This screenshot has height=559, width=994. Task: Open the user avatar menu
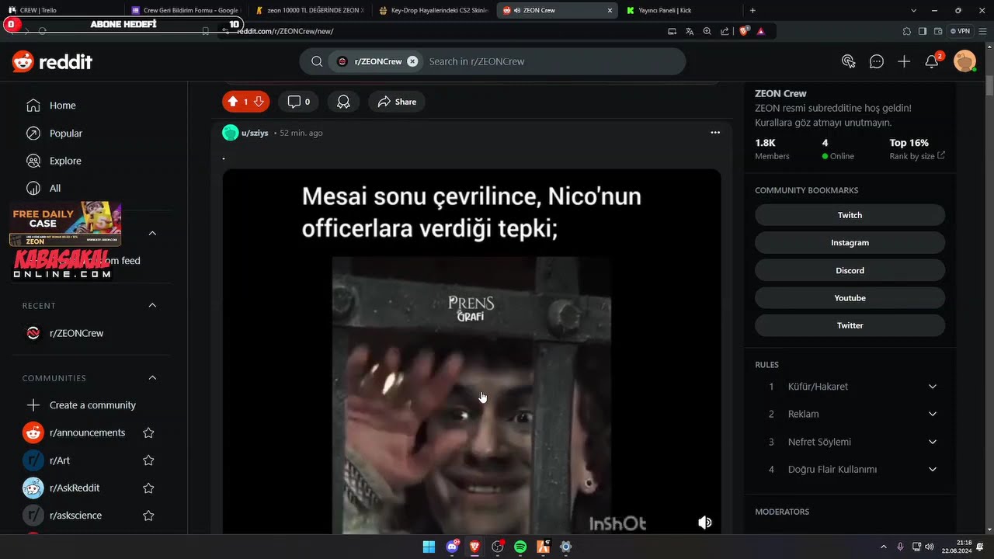(x=964, y=61)
